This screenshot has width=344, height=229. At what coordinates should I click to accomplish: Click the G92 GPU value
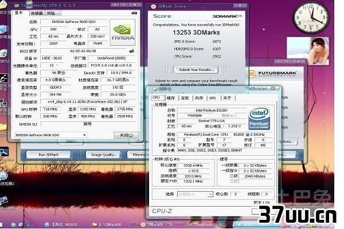click(53, 29)
